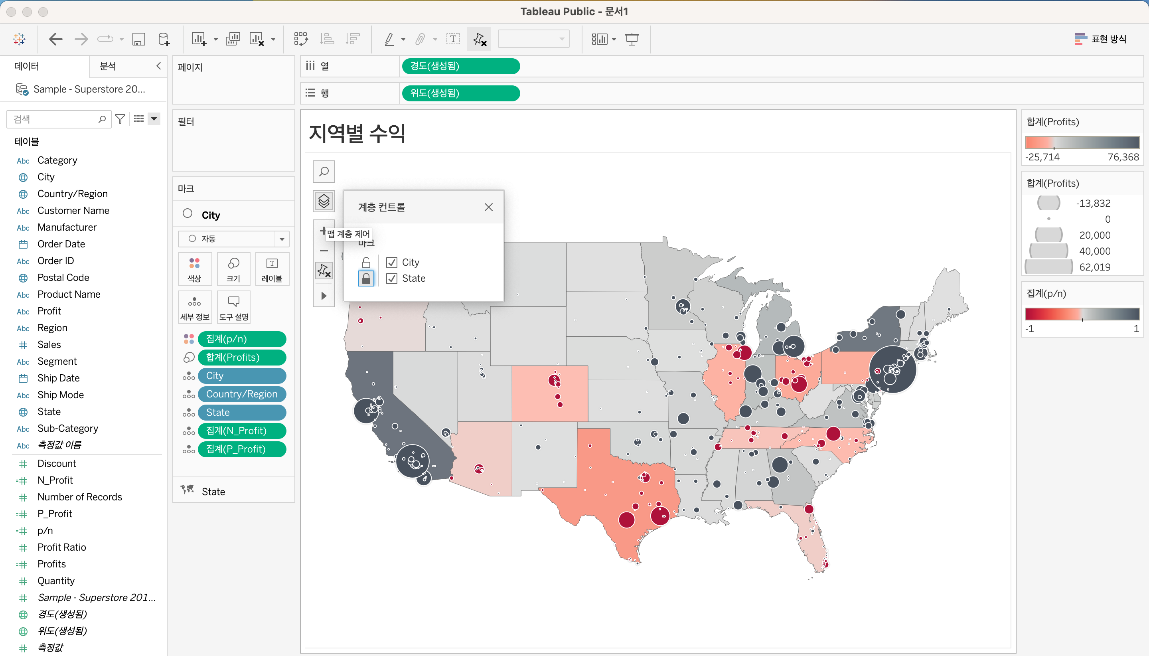Select the State marks layer tab
The height and width of the screenshot is (656, 1149).
[x=234, y=492]
